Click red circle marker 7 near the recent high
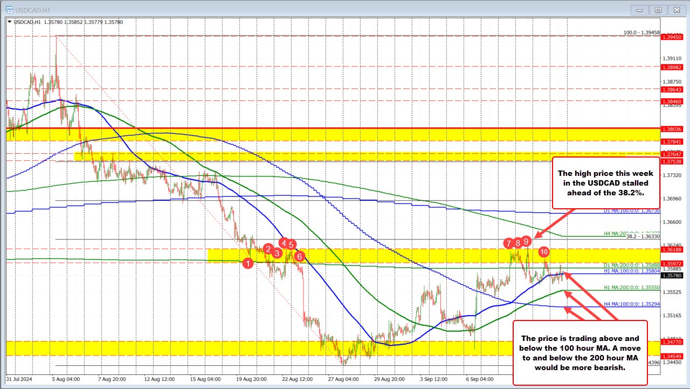690x389 pixels. tap(508, 243)
